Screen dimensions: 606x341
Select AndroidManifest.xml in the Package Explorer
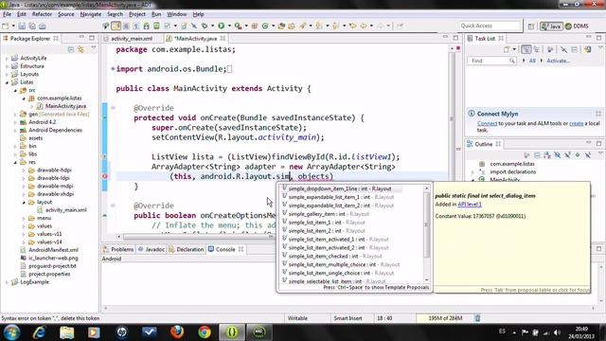(53, 250)
